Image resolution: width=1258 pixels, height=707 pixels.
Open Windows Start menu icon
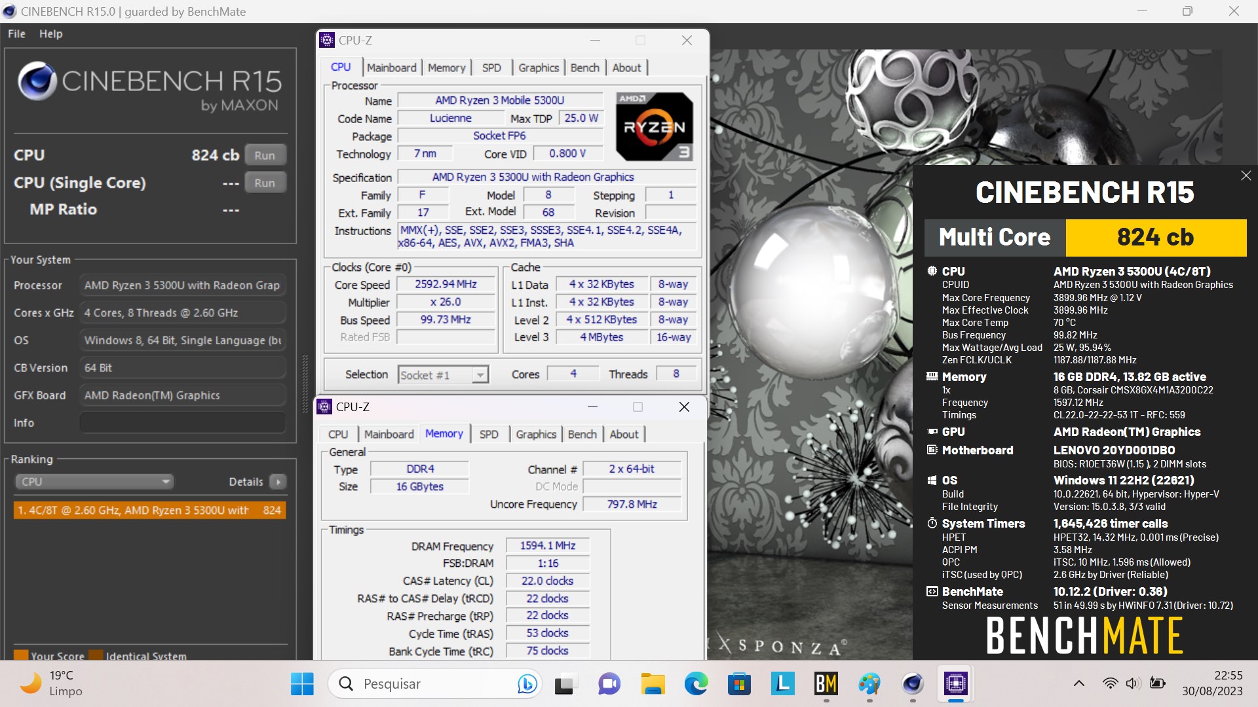[302, 684]
